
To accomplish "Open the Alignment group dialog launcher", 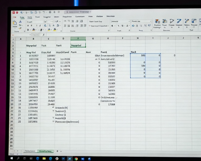I will point(109,30).
